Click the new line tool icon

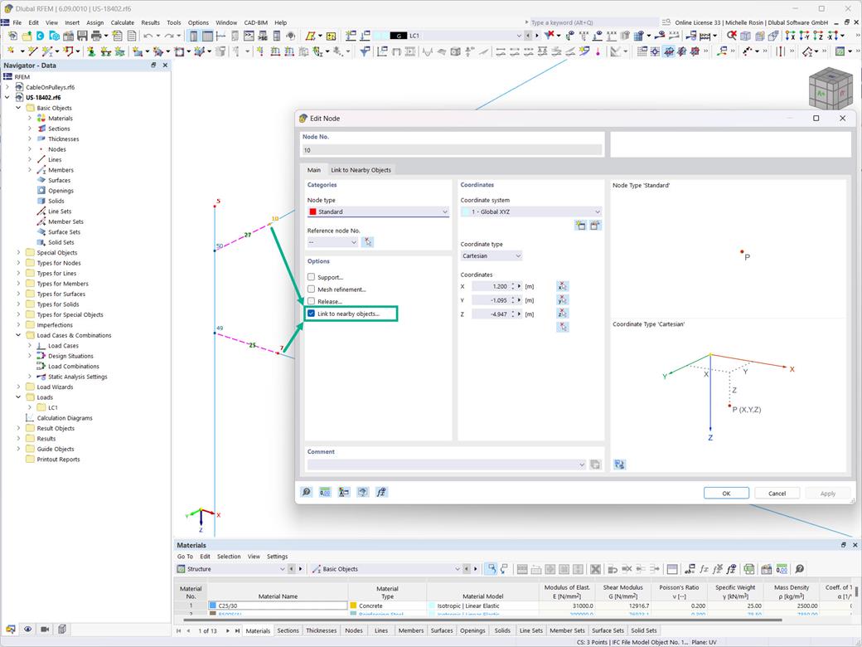coord(32,51)
